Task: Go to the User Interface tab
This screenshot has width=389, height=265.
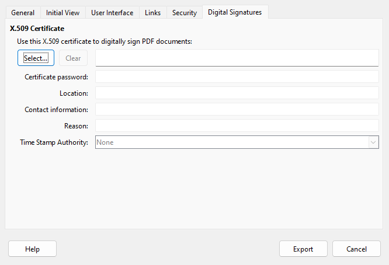Action: click(112, 13)
